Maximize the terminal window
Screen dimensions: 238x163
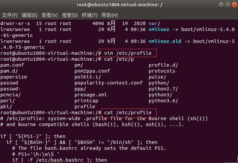[228, 5]
